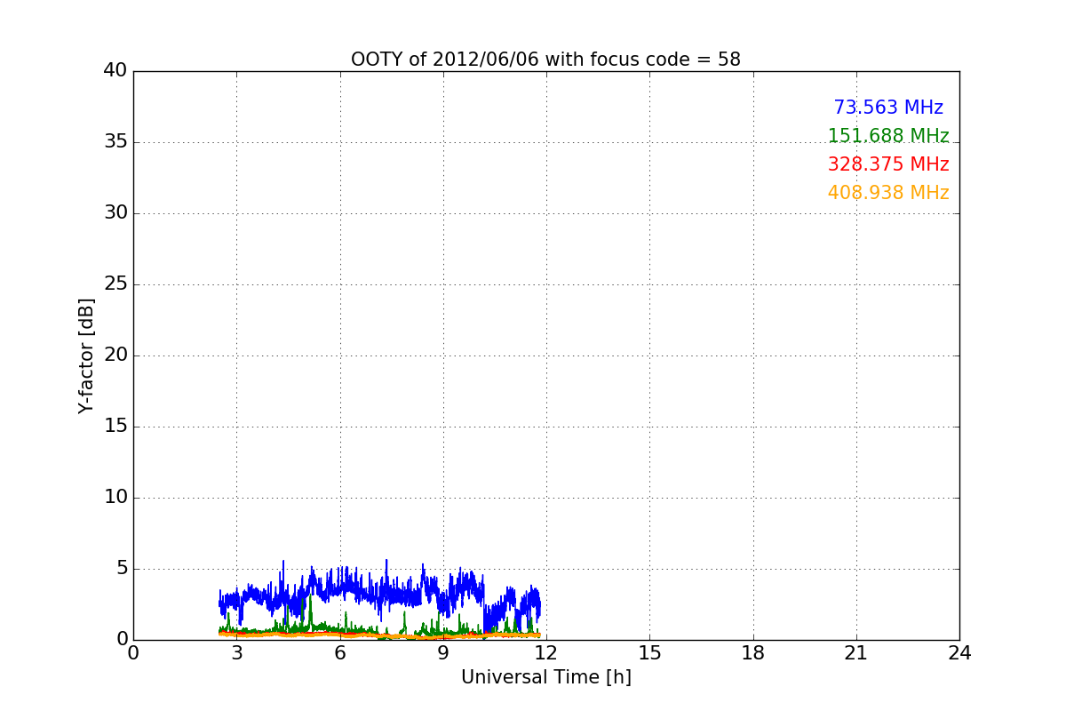Select the orange 408.938 MHz legend label
Screen dimensions: 1066x711
888,193
